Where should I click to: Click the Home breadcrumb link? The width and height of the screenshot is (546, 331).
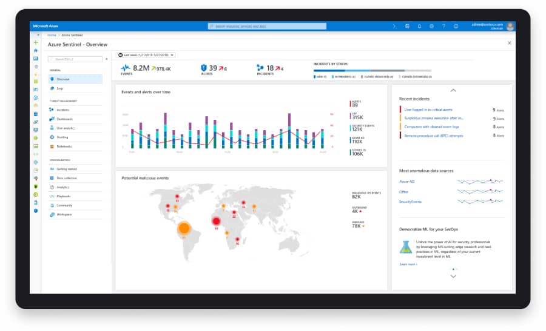tap(52, 35)
